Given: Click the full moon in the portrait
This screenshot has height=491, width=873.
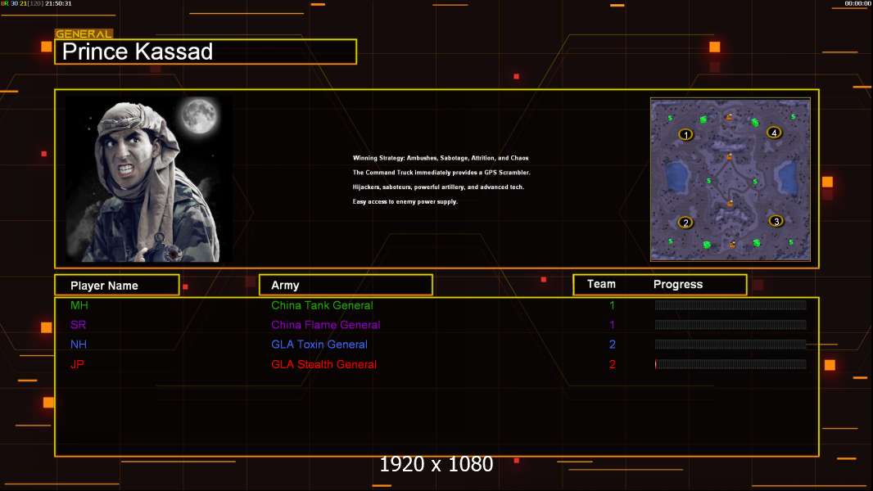Looking at the screenshot, I should click(198, 115).
